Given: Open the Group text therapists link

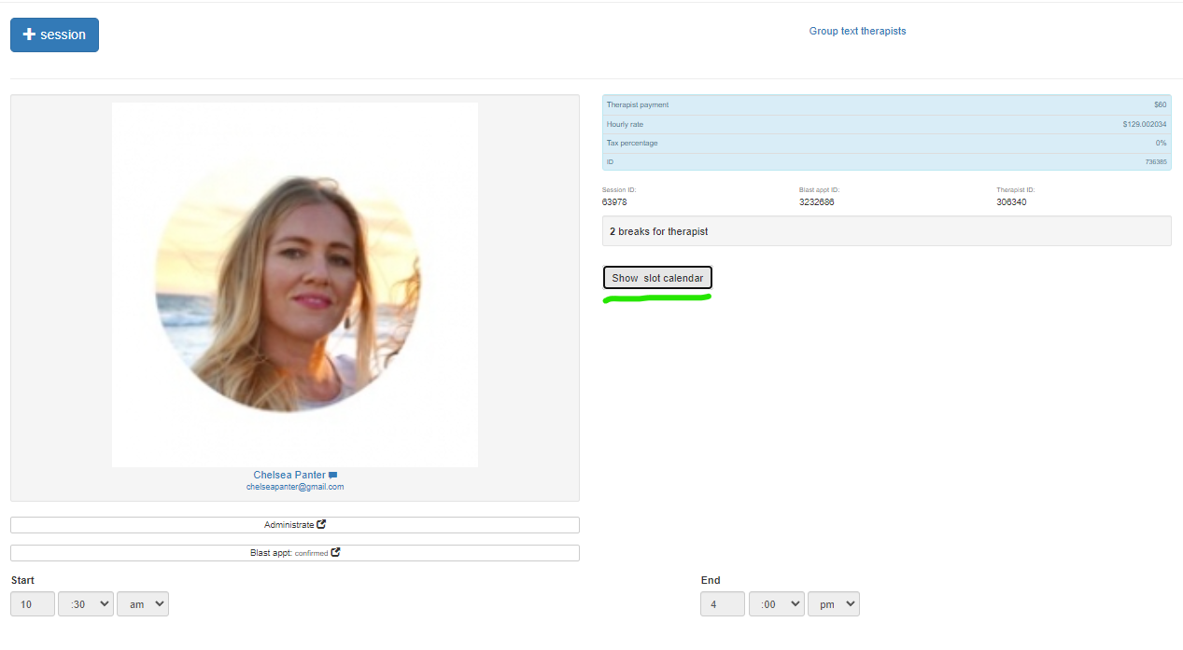Looking at the screenshot, I should (x=857, y=31).
